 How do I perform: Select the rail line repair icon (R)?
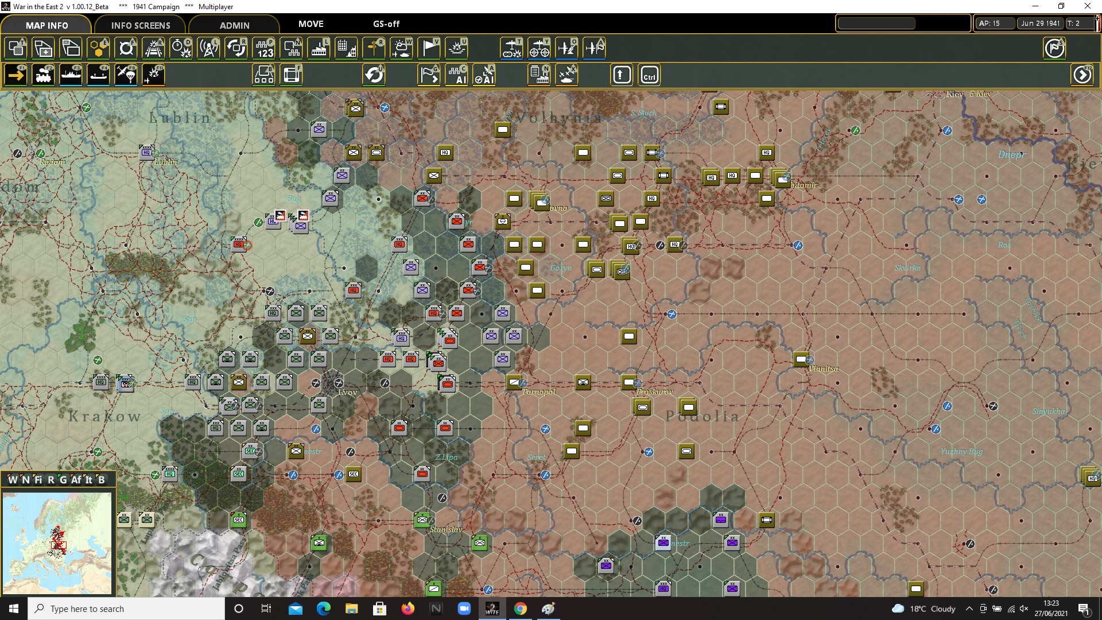(152, 48)
